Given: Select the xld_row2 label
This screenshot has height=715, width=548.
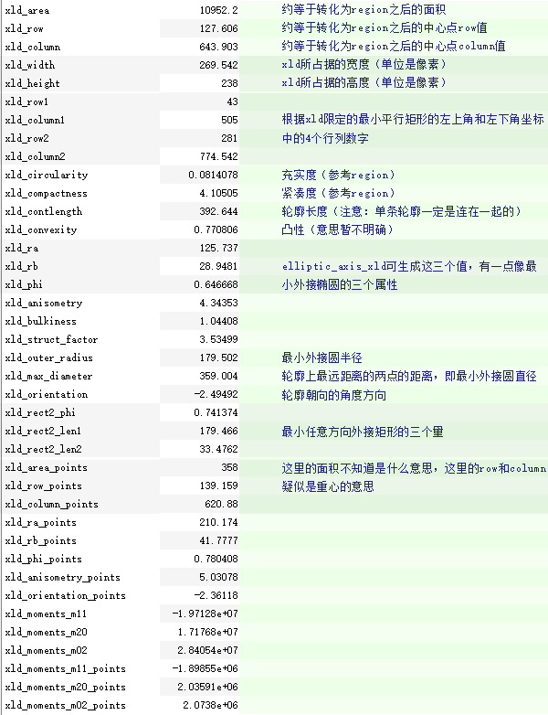Looking at the screenshot, I should [x=26, y=138].
